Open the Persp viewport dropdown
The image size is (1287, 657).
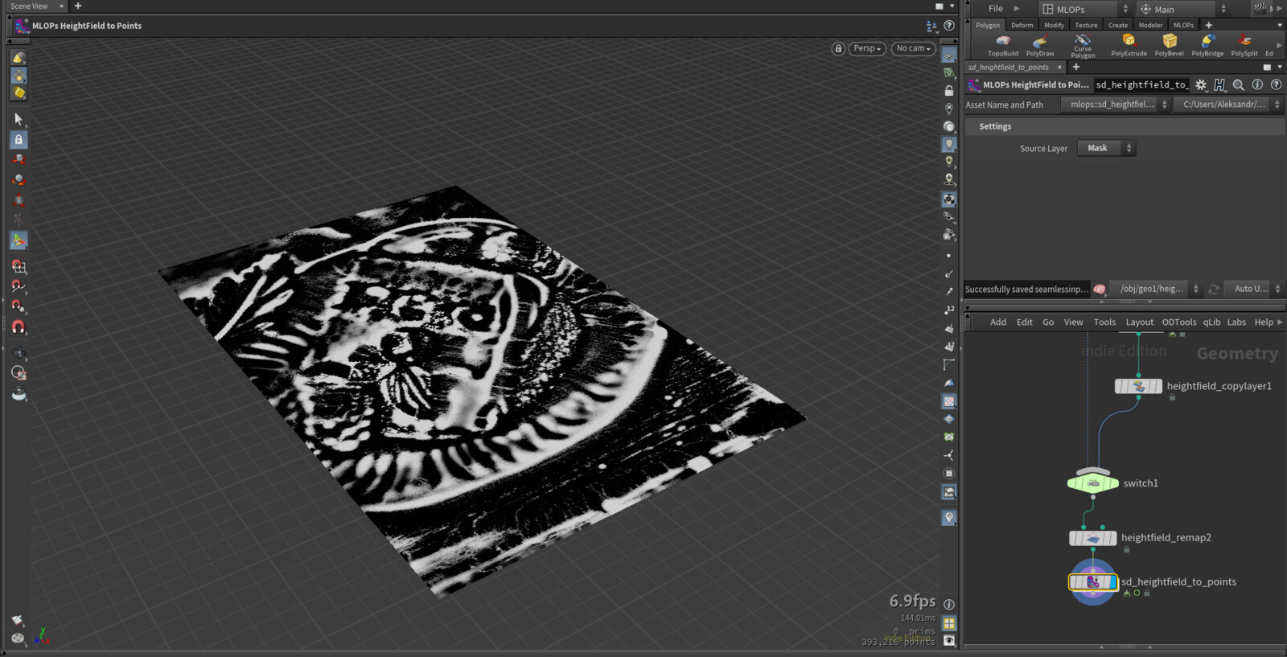[x=867, y=48]
